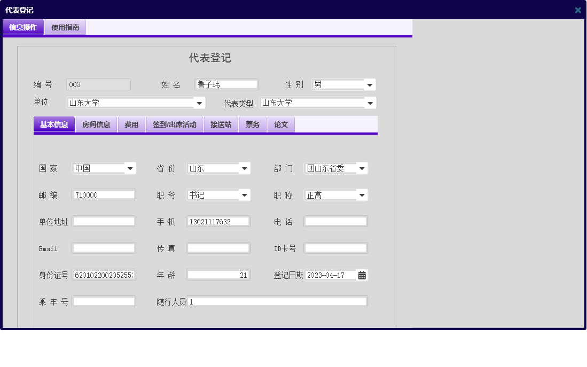Image resolution: width=587 pixels, height=367 pixels.
Task: Switch to the 房间信息 tab
Action: click(96, 124)
